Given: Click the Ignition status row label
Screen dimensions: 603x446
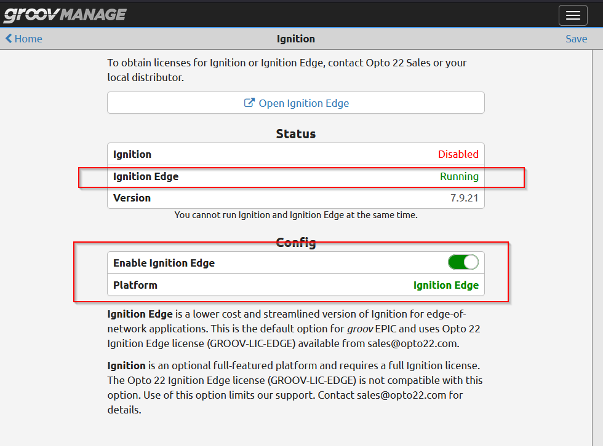Looking at the screenshot, I should (x=132, y=154).
